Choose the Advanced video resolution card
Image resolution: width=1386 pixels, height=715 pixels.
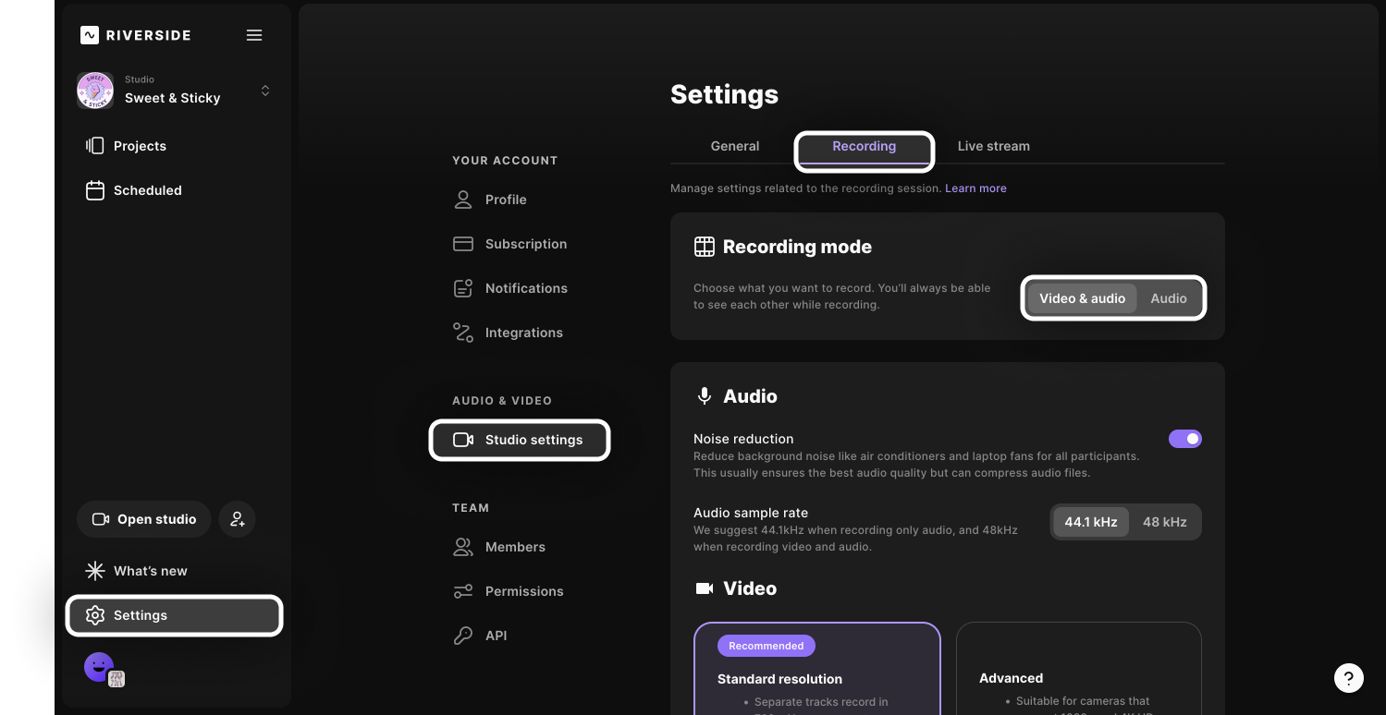click(1078, 669)
